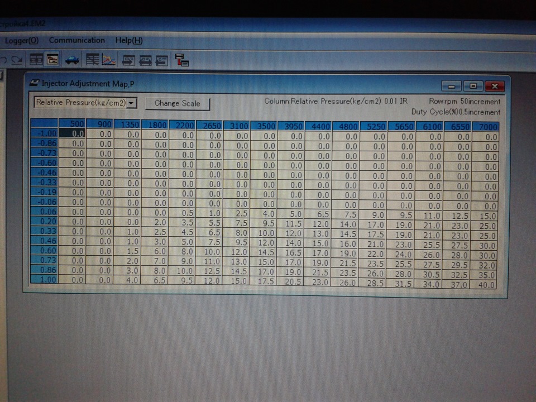The height and width of the screenshot is (402, 536).
Task: Click the 11.5 cell in row 0.20
Action: pyautogui.click(x=290, y=223)
